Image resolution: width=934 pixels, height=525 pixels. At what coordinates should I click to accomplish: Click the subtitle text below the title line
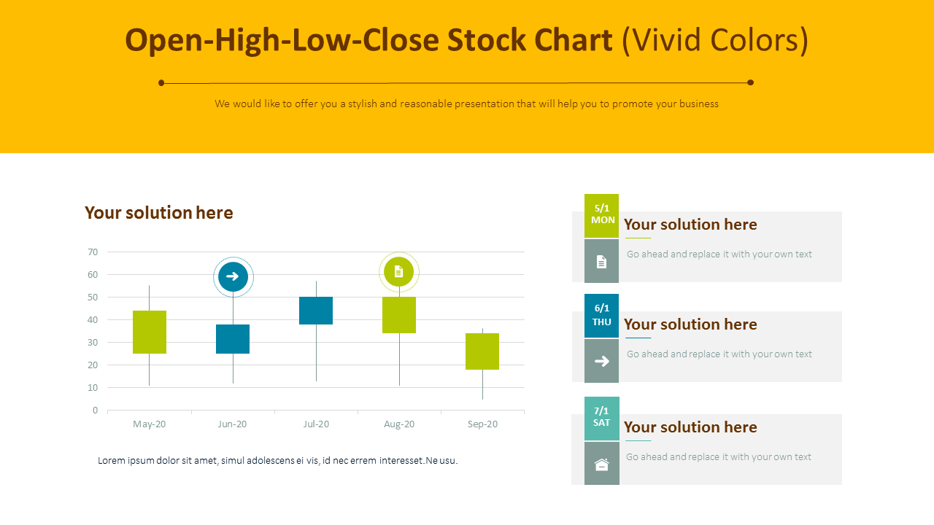[x=467, y=104]
